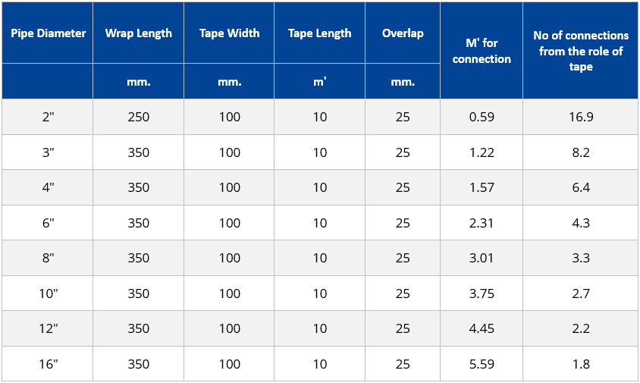Select the 3.01 connection value
The image size is (640, 383).
[482, 258]
